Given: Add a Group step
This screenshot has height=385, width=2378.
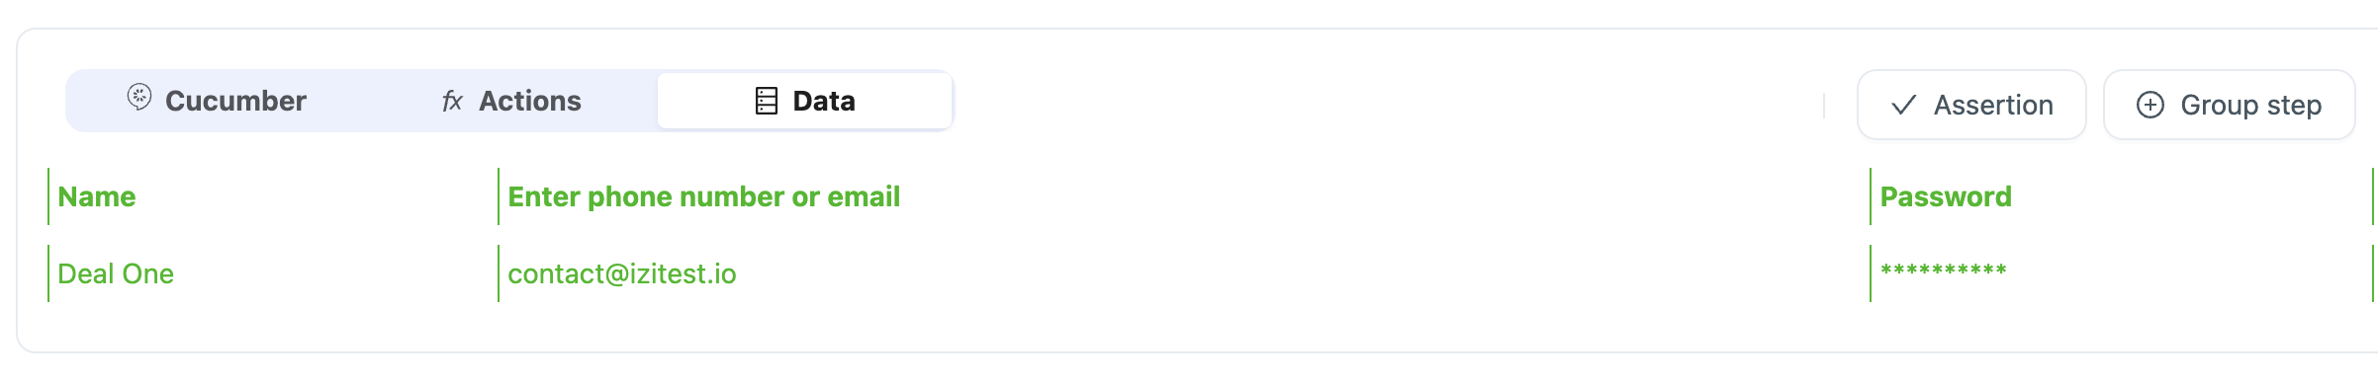Looking at the screenshot, I should coord(2230,105).
